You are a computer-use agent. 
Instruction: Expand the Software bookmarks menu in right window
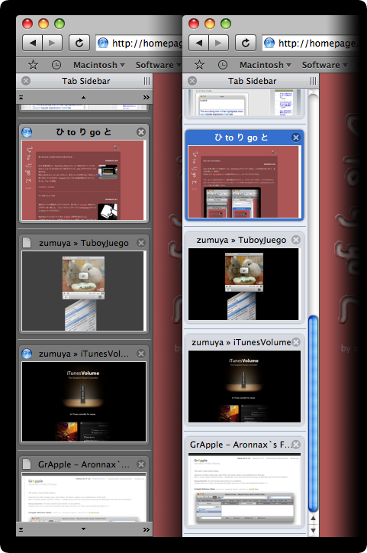324,65
